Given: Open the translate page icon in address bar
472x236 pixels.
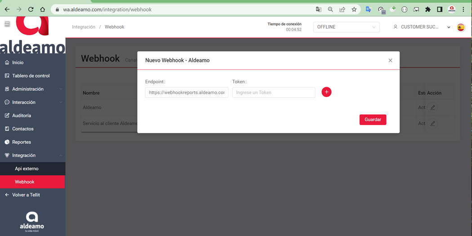Looking at the screenshot, I should [x=318, y=9].
